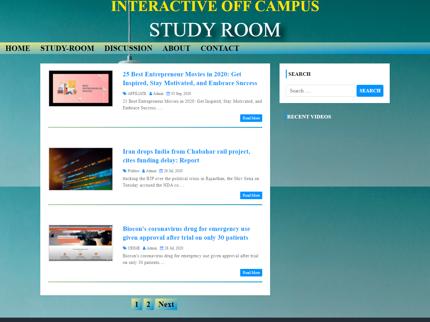Open the DISCUSSION section
This screenshot has height=322, width=430.
click(x=128, y=48)
